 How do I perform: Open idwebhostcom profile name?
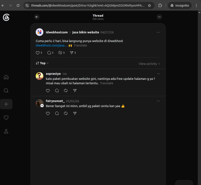click(x=57, y=32)
